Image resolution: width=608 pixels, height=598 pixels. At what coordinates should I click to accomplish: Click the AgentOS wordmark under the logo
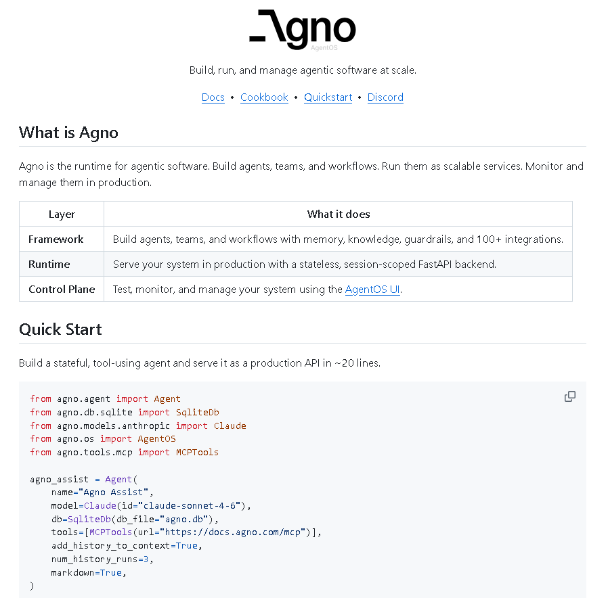pos(324,47)
